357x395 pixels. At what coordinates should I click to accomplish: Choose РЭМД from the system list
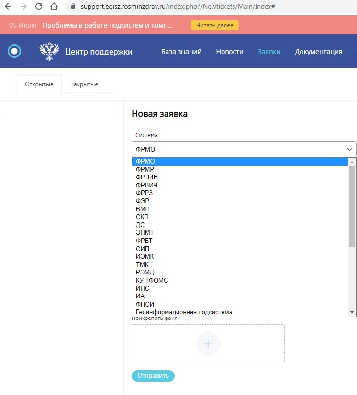click(x=240, y=272)
